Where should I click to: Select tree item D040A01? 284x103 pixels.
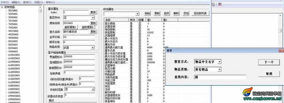13,48
